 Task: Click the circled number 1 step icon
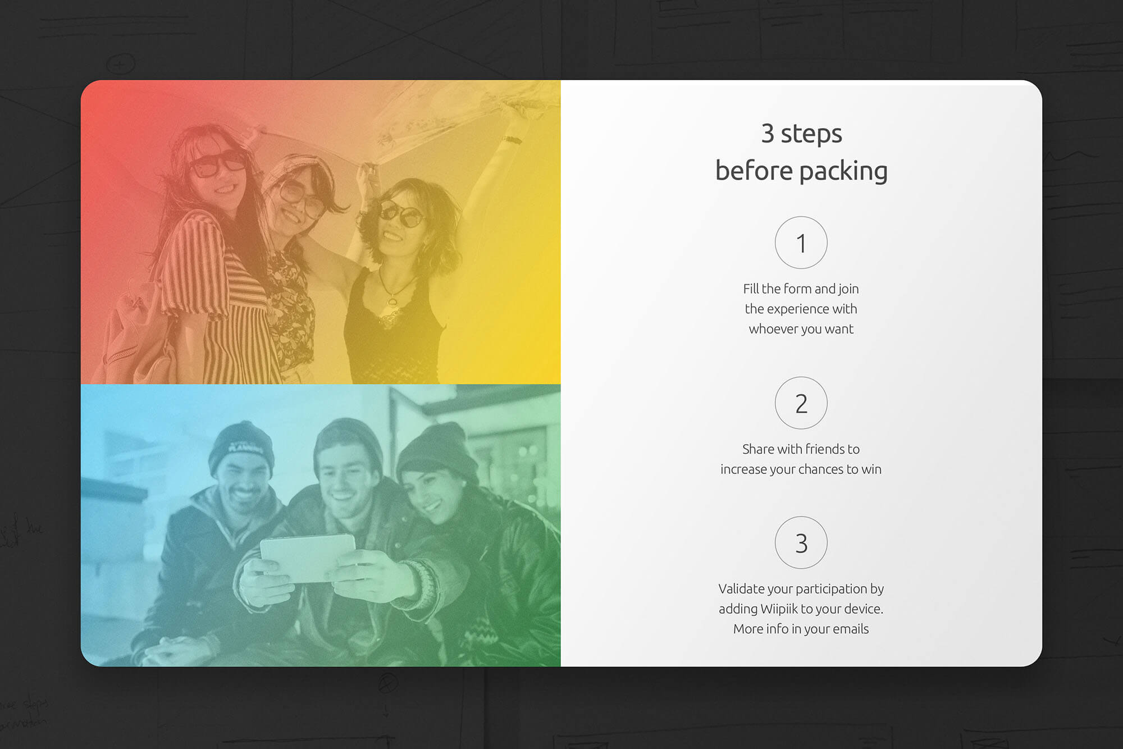tap(801, 243)
